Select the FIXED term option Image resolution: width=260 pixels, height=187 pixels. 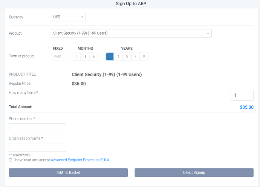[x=58, y=56]
